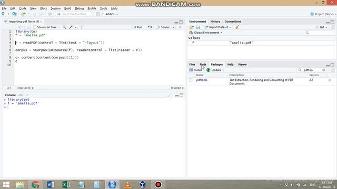Click the Open File folder icon in main toolbar
The height and width of the screenshot is (189, 337).
pyautogui.click(x=23, y=14)
